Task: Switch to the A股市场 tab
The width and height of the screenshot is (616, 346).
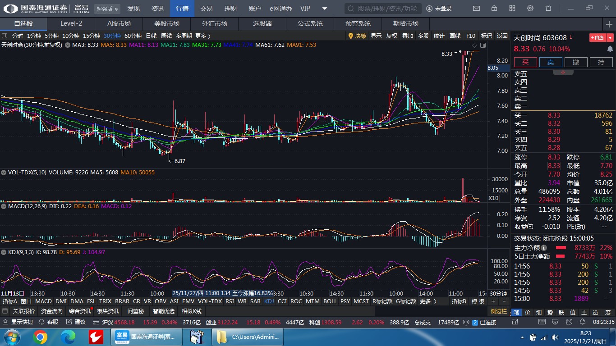Action: [119, 24]
